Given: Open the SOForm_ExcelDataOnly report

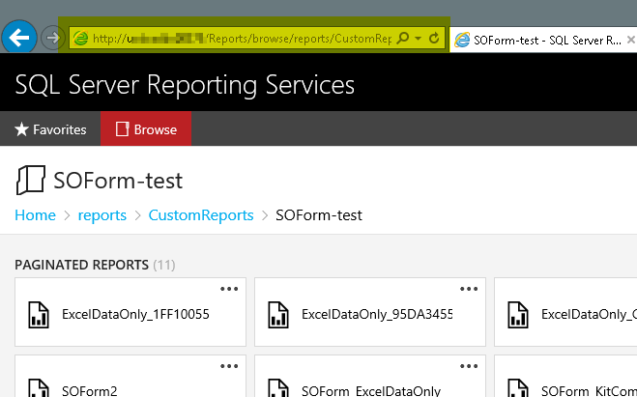Looking at the screenshot, I should pyautogui.click(x=370, y=377).
